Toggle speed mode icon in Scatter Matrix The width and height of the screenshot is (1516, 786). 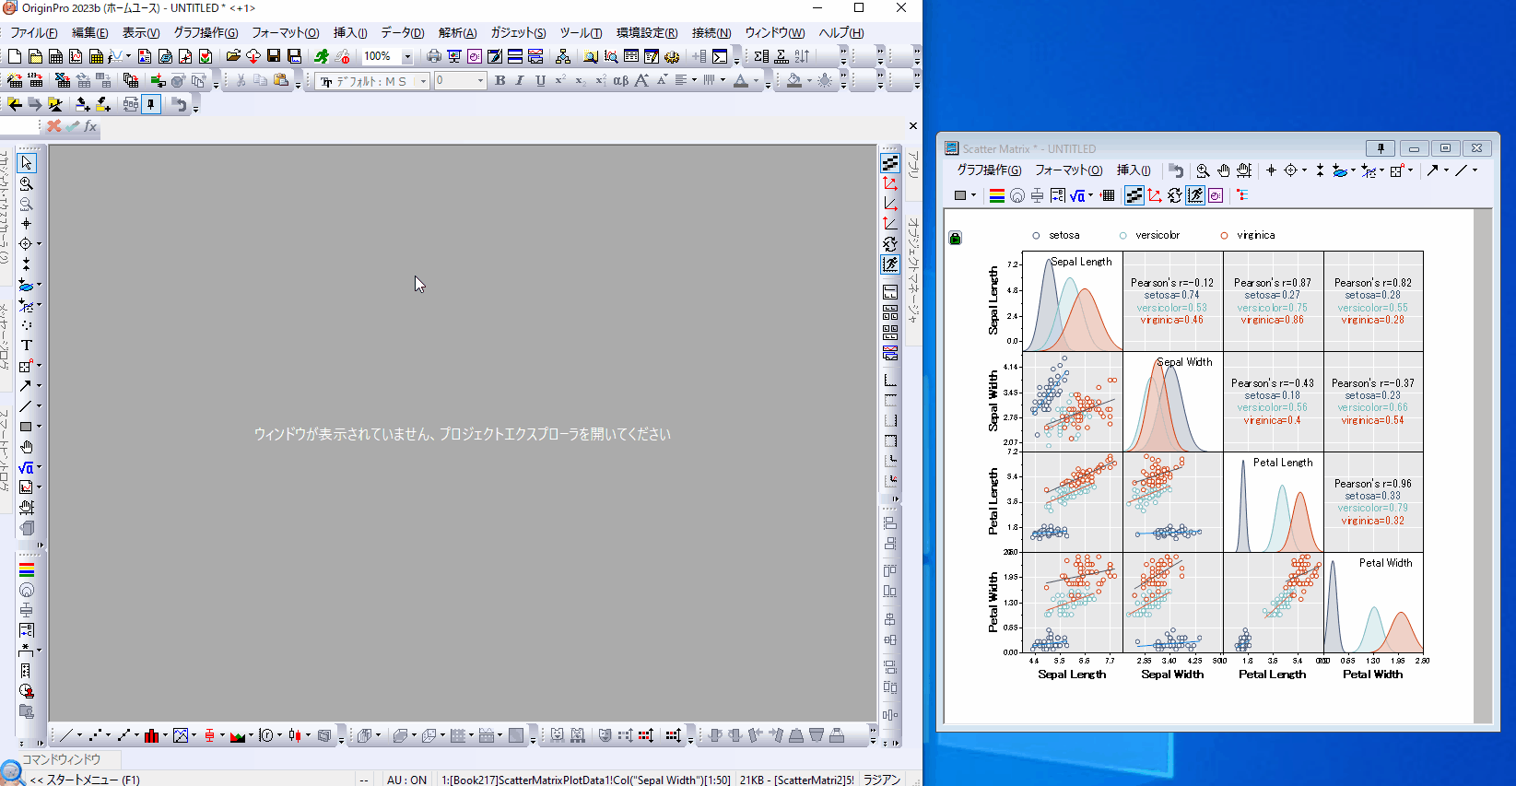coord(1195,195)
